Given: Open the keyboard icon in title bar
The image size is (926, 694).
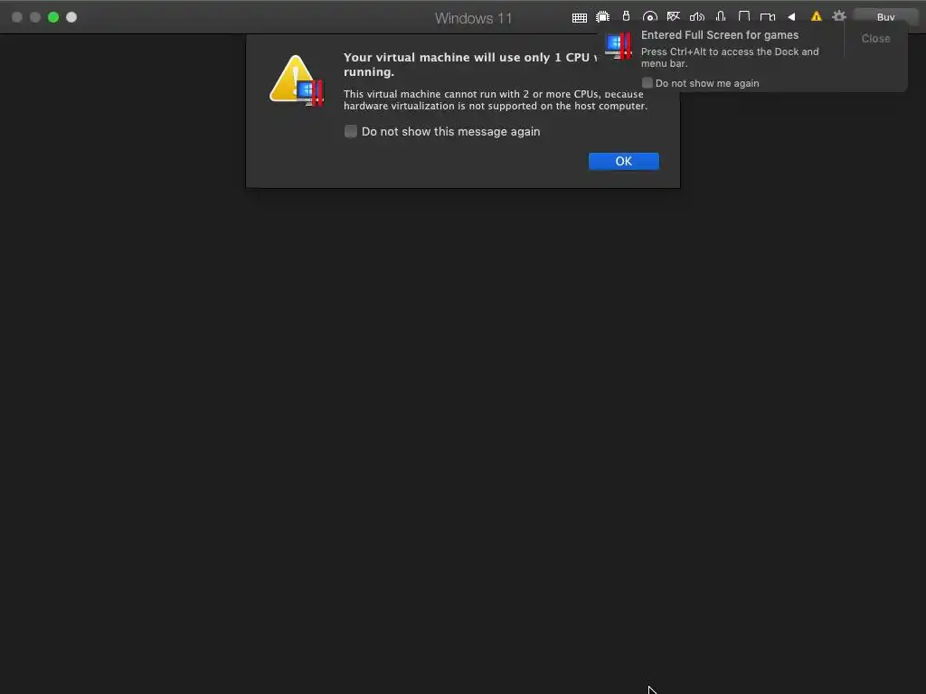Looking at the screenshot, I should click(x=580, y=18).
